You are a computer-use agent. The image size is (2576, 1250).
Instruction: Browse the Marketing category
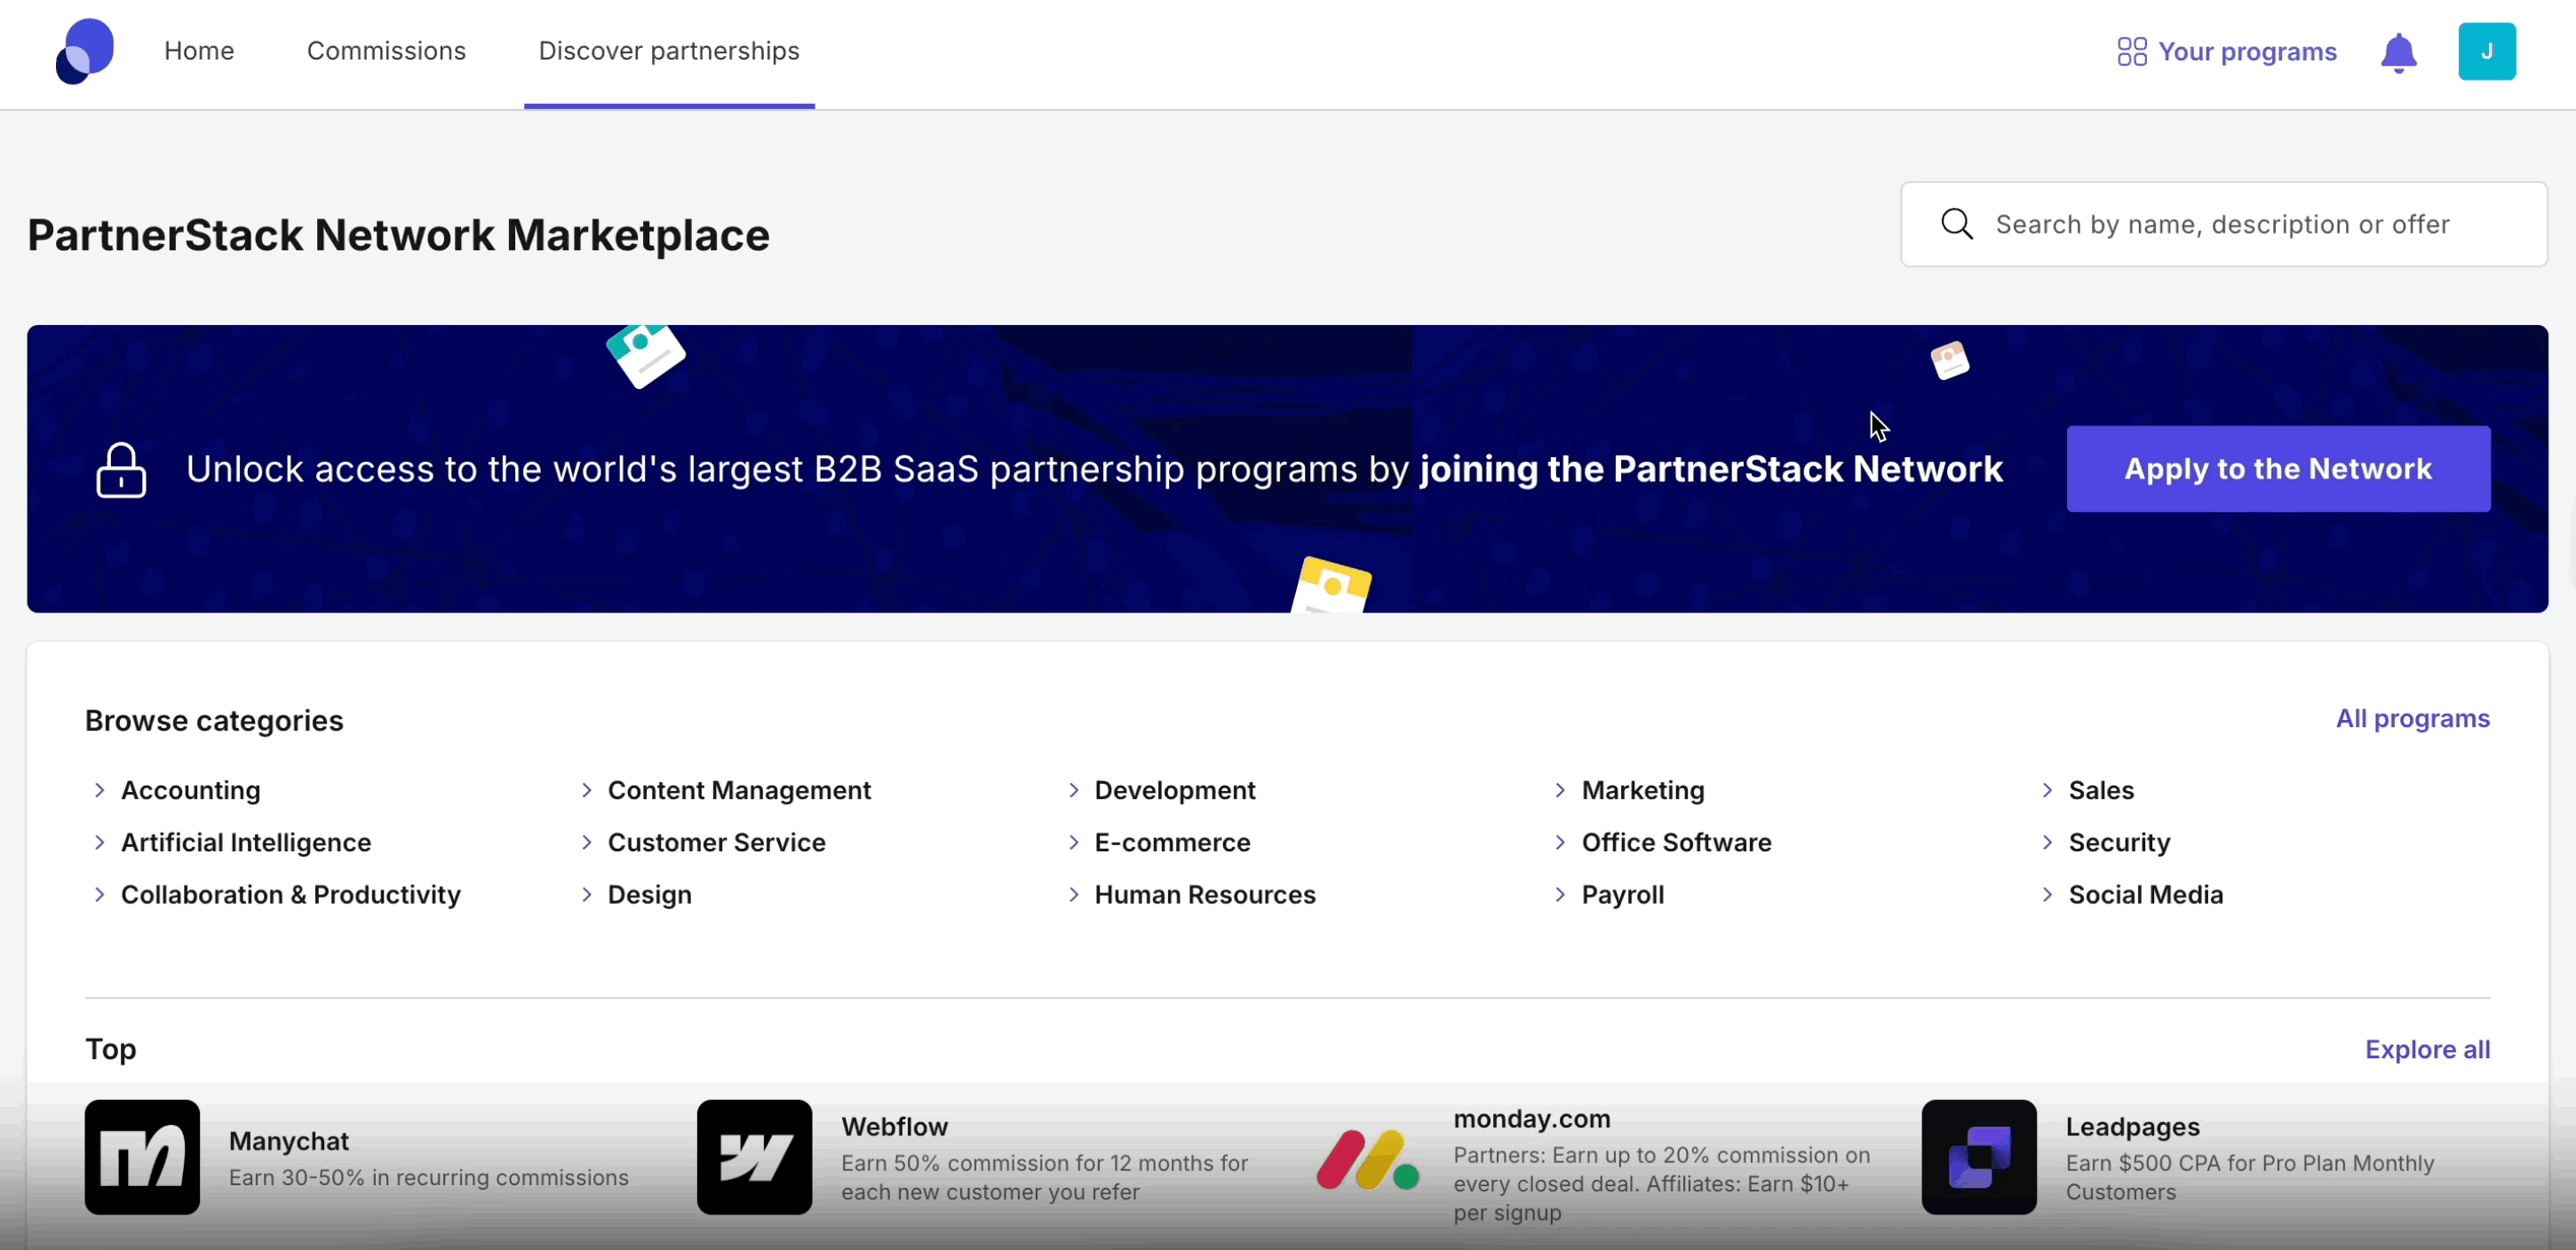click(x=1643, y=790)
